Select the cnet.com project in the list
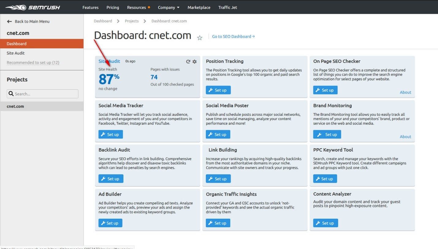The width and height of the screenshot is (438, 249). 42,106
